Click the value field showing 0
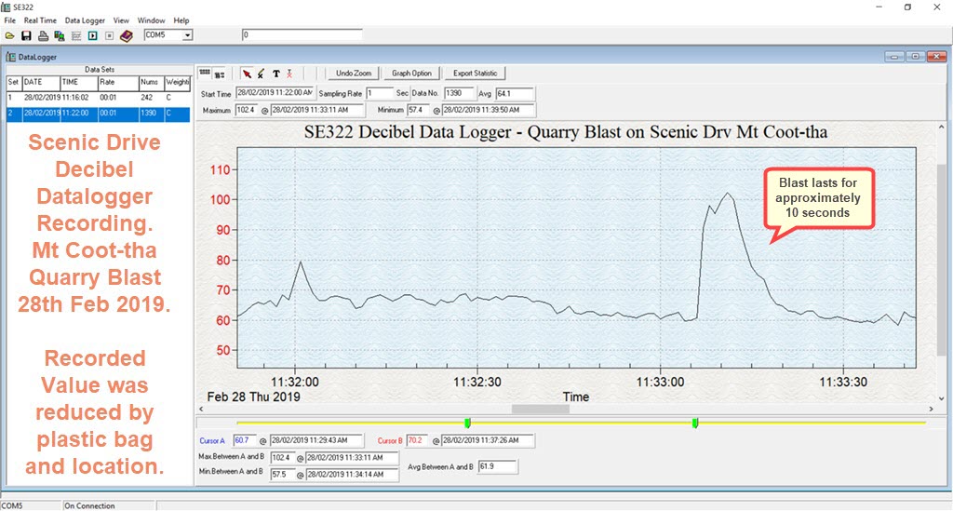This screenshot has height=511, width=953. click(x=302, y=34)
